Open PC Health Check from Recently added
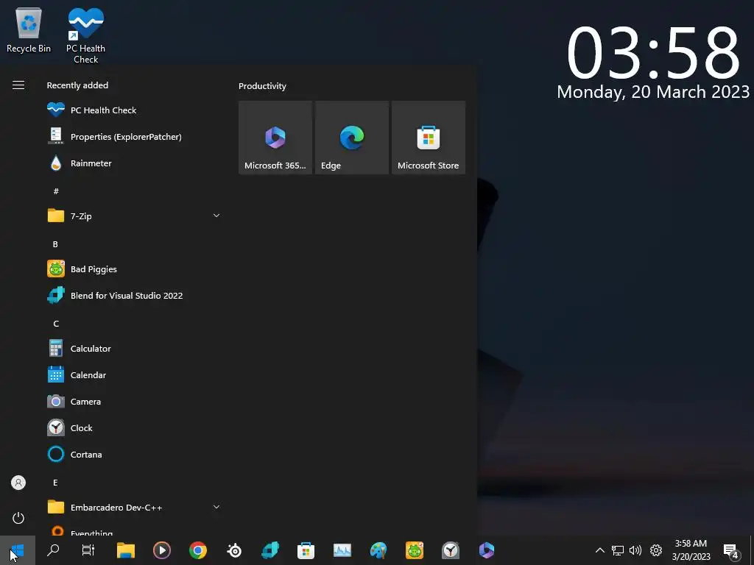The width and height of the screenshot is (754, 565). (135, 110)
